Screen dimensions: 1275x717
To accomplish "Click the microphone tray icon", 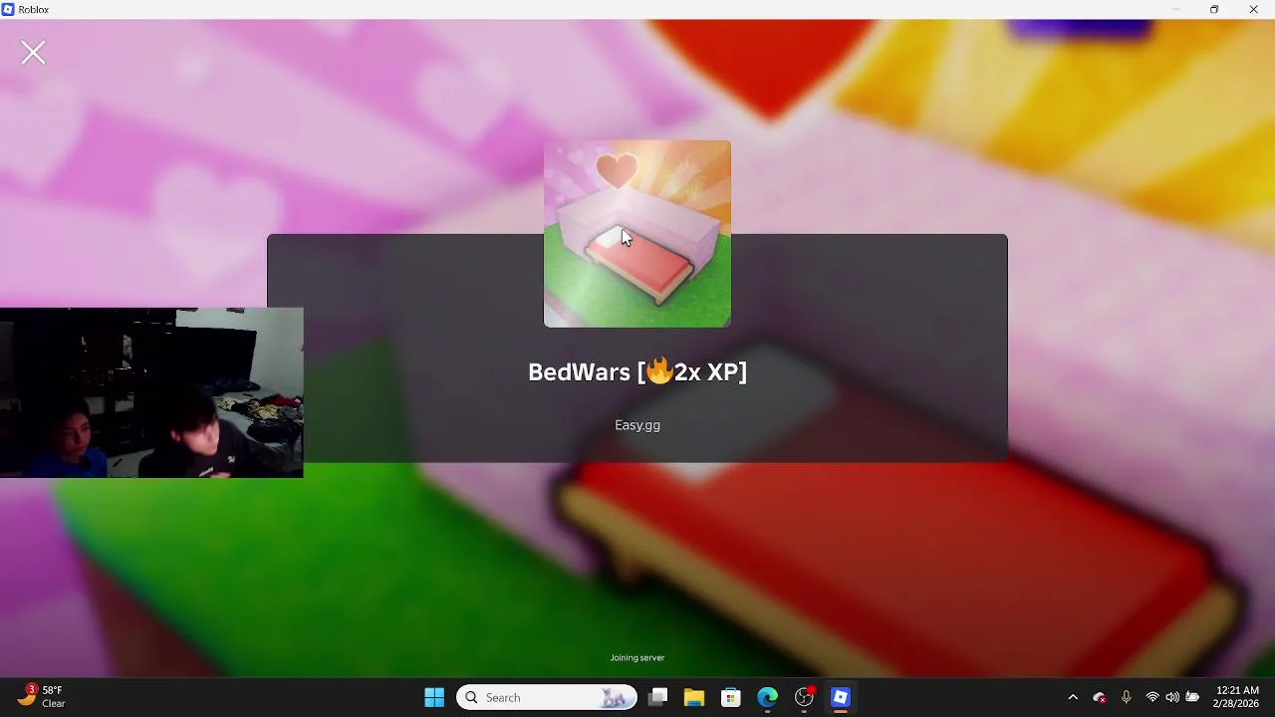I will [1127, 697].
